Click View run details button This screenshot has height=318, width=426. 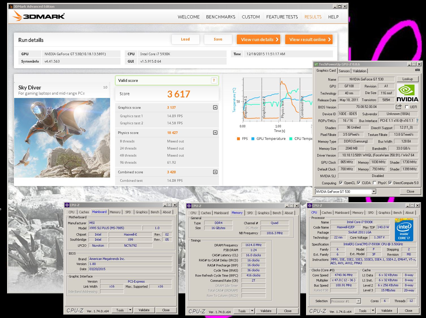[x=258, y=39]
